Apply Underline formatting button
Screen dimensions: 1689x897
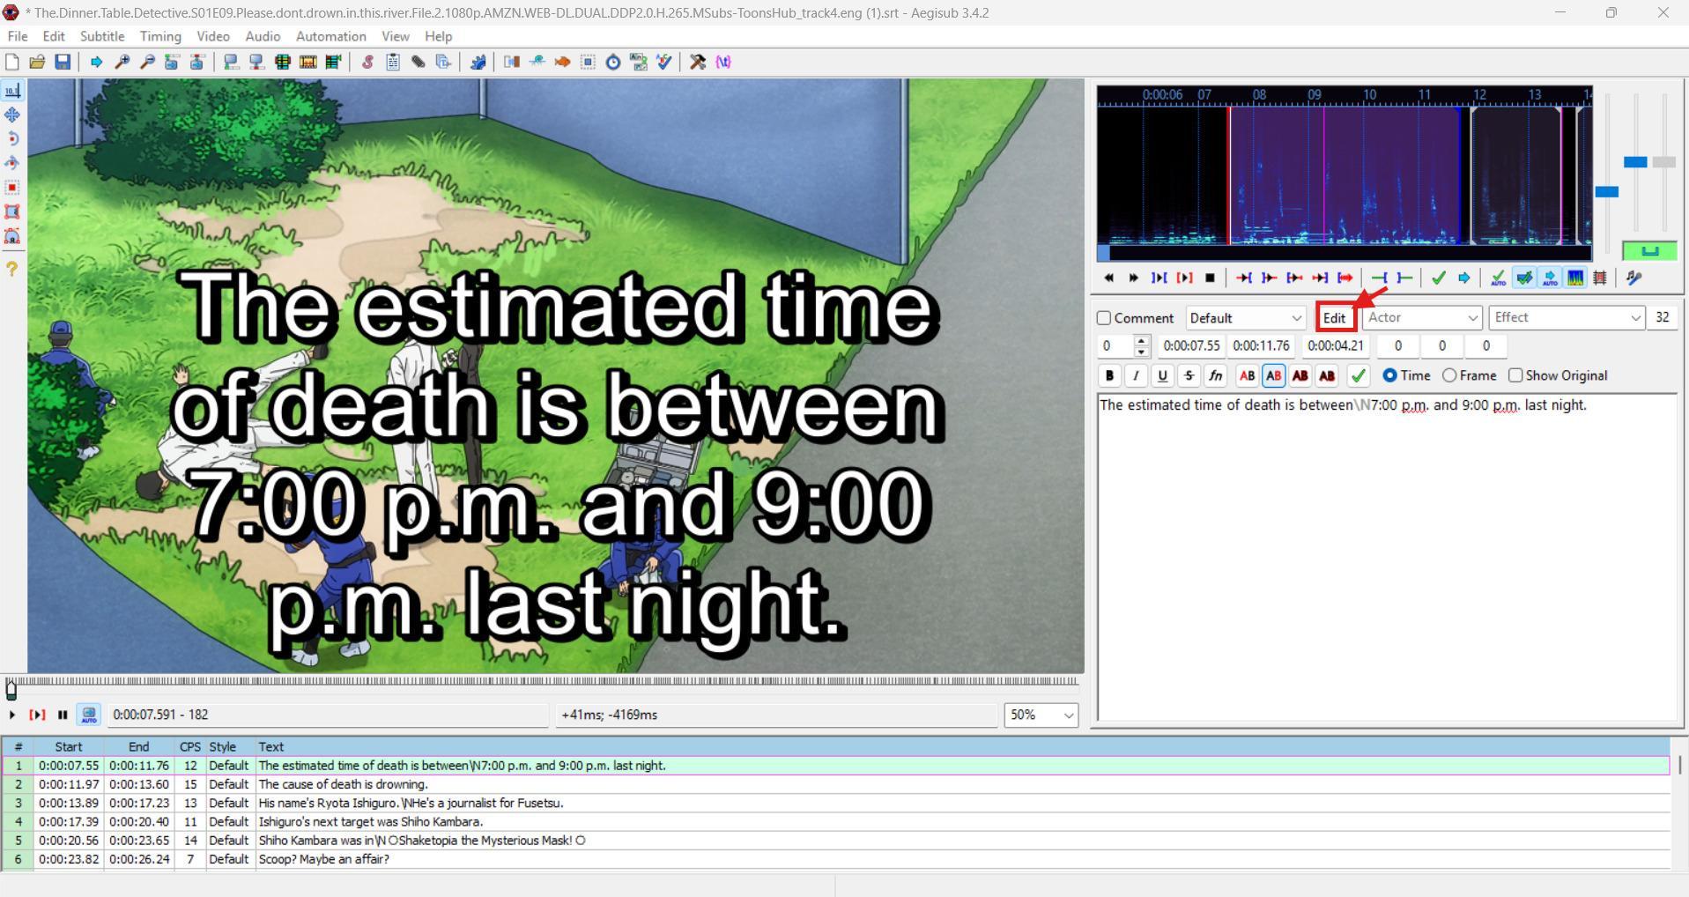(1162, 375)
